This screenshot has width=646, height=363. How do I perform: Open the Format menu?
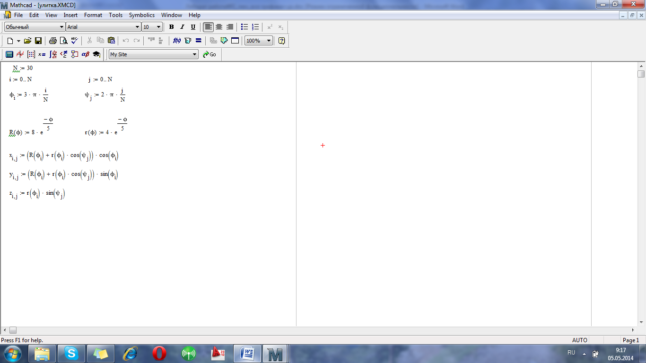pos(93,15)
